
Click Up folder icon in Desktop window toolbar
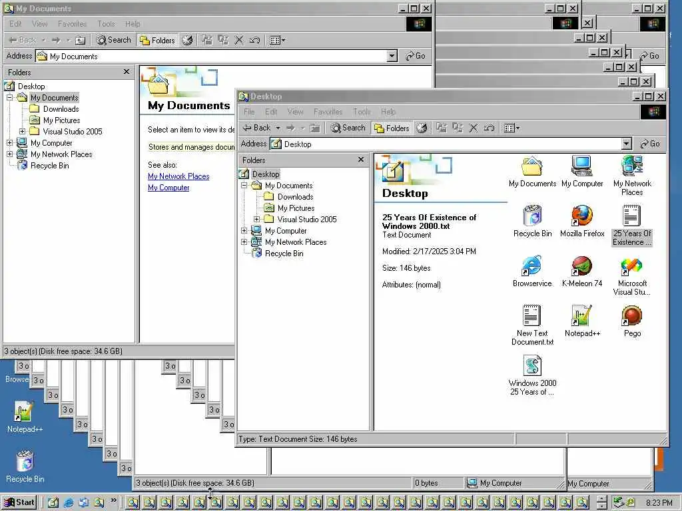coord(315,128)
